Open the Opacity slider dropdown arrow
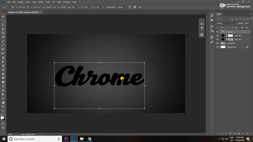Screen dimensions: 253x142 [x=251, y=23]
